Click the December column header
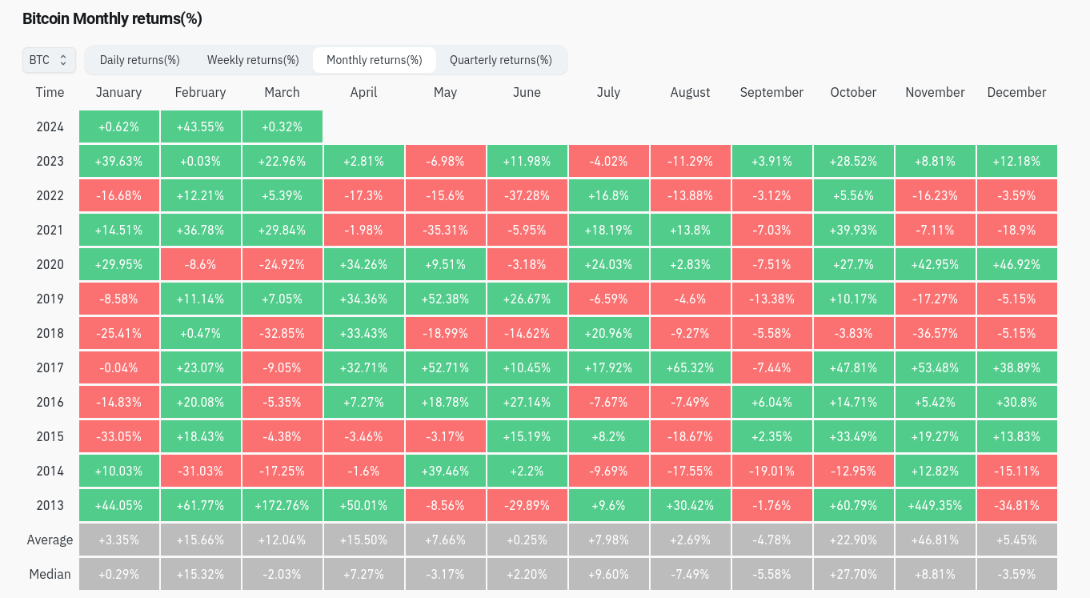The height and width of the screenshot is (598, 1090). 1016,92
